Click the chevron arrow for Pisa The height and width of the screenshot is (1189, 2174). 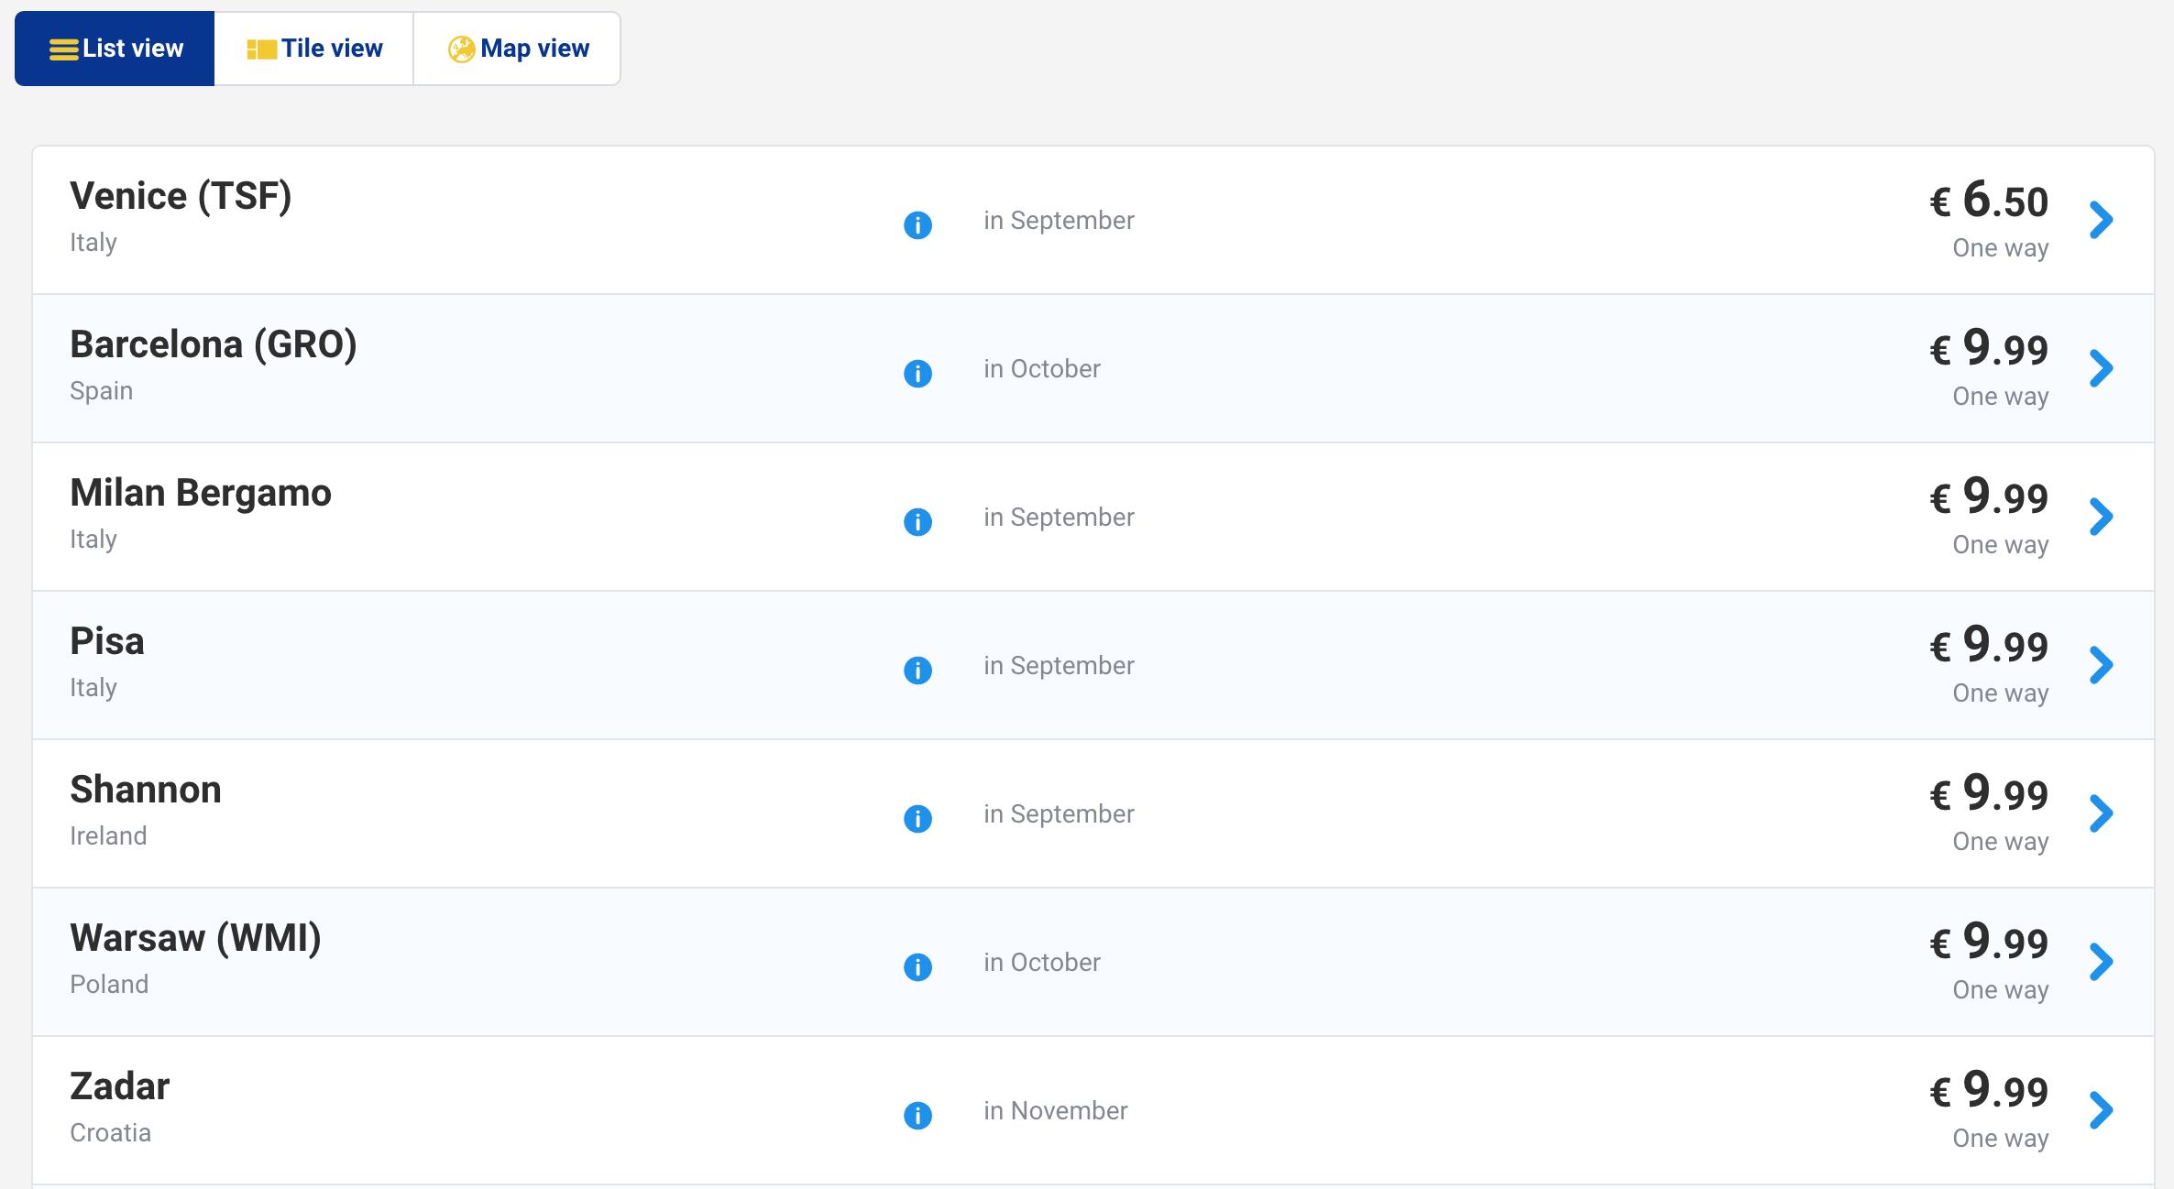(x=2101, y=665)
